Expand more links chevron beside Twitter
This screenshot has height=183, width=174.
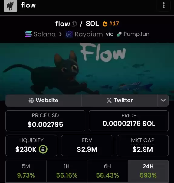163,101
